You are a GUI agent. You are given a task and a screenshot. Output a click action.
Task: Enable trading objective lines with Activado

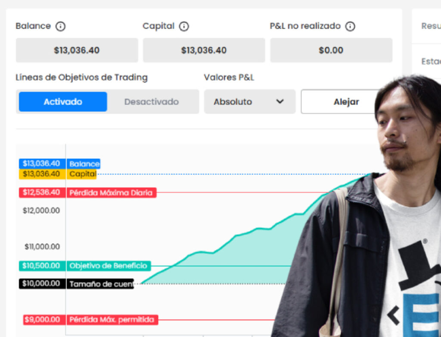[63, 102]
